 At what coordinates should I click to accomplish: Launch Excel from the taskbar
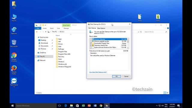[83, 106]
